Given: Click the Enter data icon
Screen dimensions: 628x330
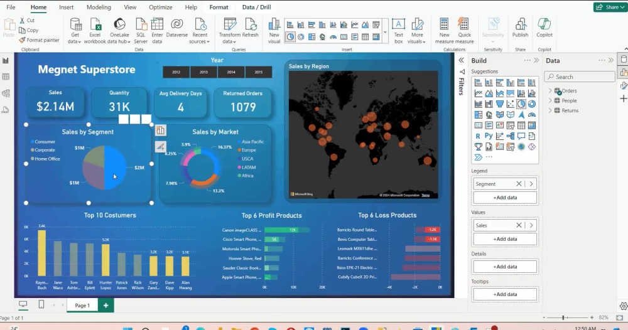Looking at the screenshot, I should [x=157, y=25].
